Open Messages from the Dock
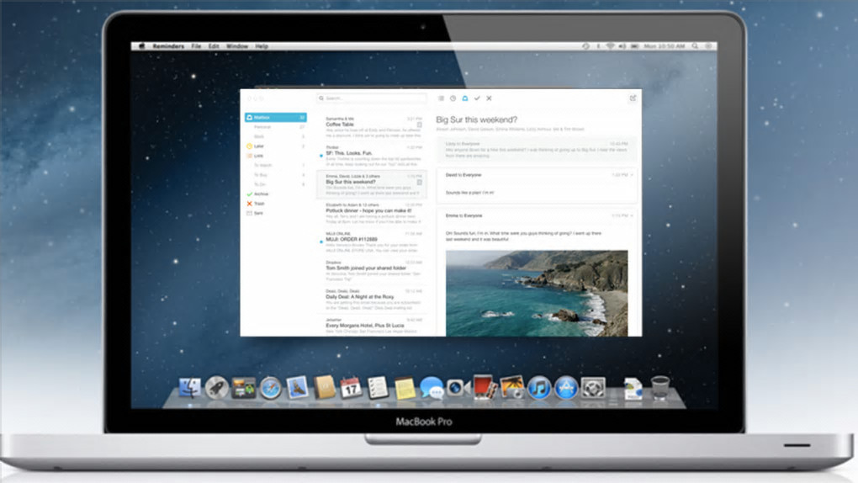The width and height of the screenshot is (858, 483). (432, 388)
